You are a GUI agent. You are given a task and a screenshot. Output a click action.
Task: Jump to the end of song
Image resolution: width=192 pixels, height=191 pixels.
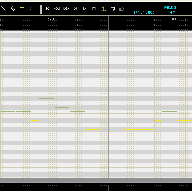click(x=75, y=9)
